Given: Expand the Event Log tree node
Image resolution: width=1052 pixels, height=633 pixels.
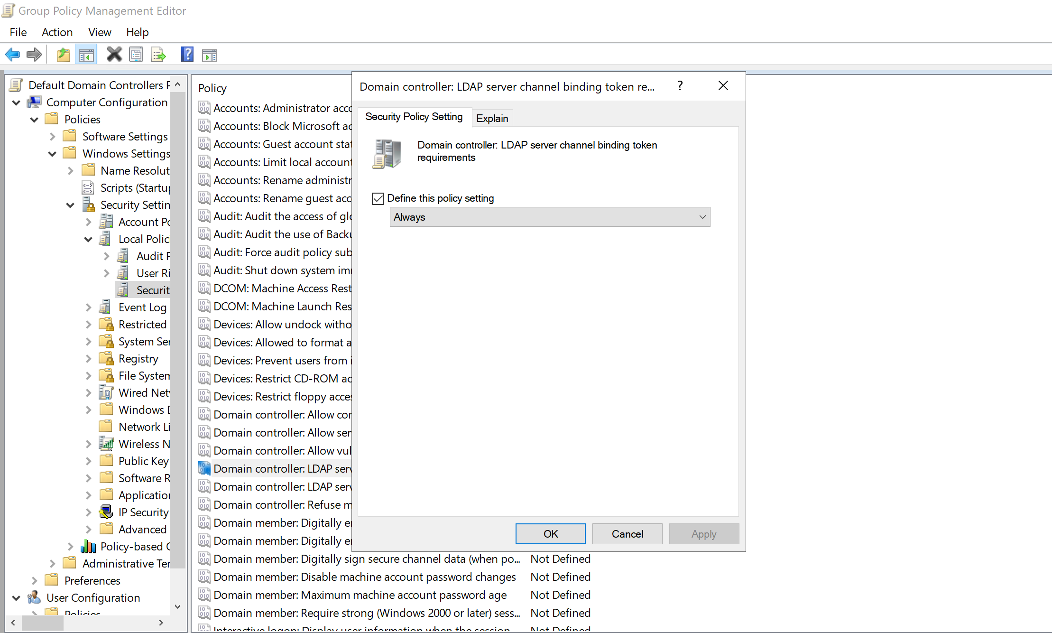Looking at the screenshot, I should click(x=88, y=307).
